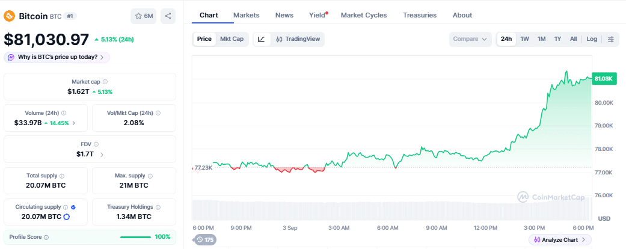Click Total supply info icon
Viewport: 626px width, 249px height.
62,176
